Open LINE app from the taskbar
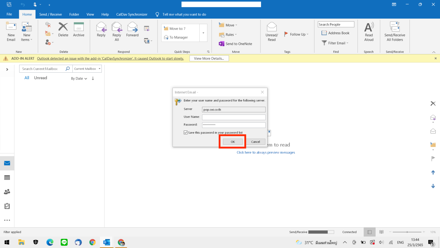 64,243
